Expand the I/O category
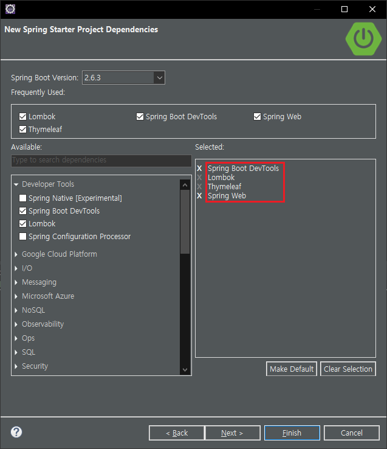This screenshot has width=387, height=449. (16, 268)
